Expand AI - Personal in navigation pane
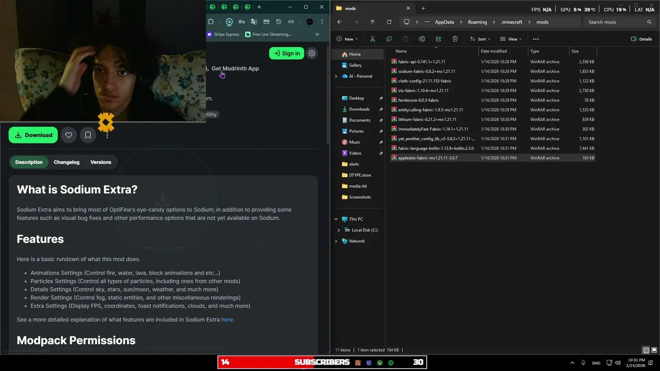This screenshot has height=371, width=660. point(336,76)
